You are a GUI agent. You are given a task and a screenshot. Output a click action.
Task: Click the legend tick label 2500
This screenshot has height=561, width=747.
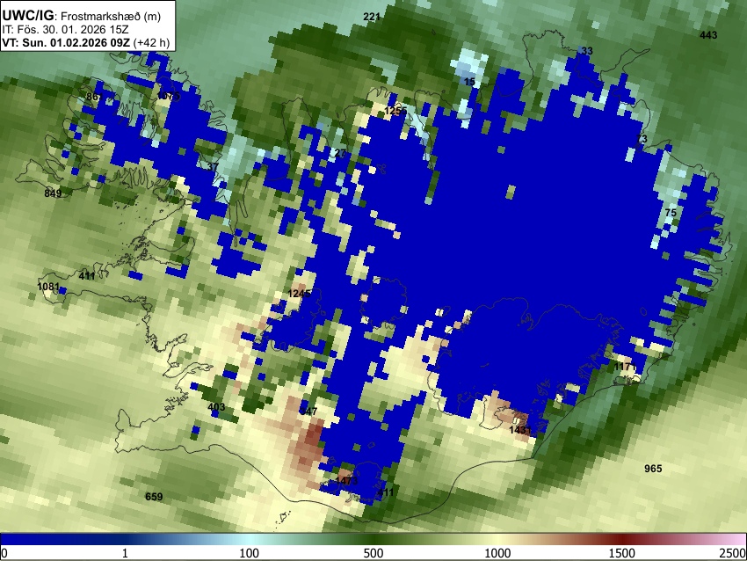[x=733, y=553]
